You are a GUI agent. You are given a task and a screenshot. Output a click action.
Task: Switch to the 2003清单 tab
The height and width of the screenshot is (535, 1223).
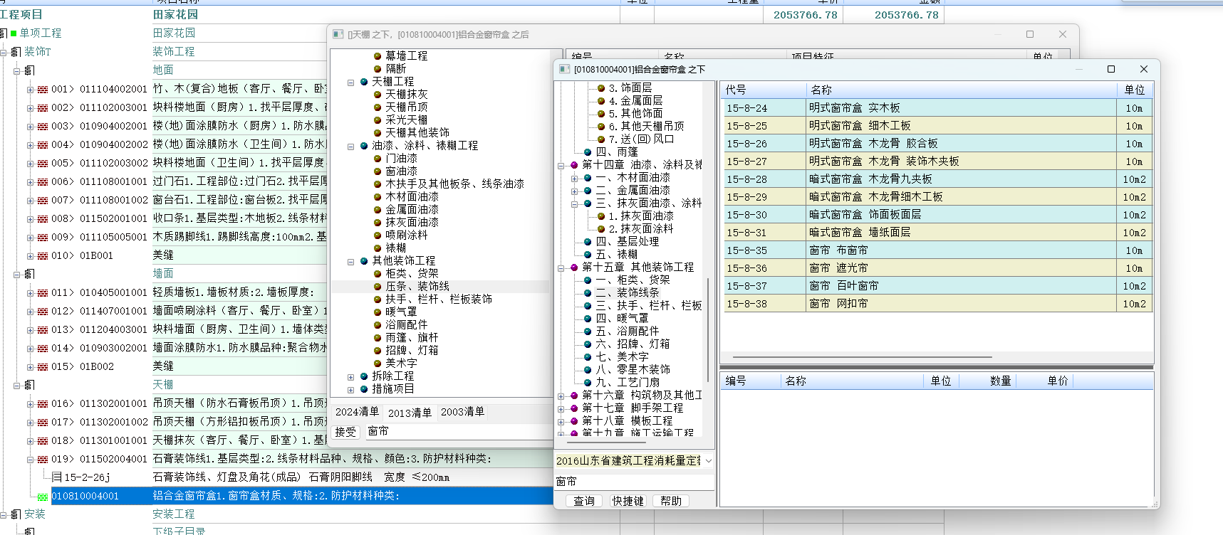462,412
